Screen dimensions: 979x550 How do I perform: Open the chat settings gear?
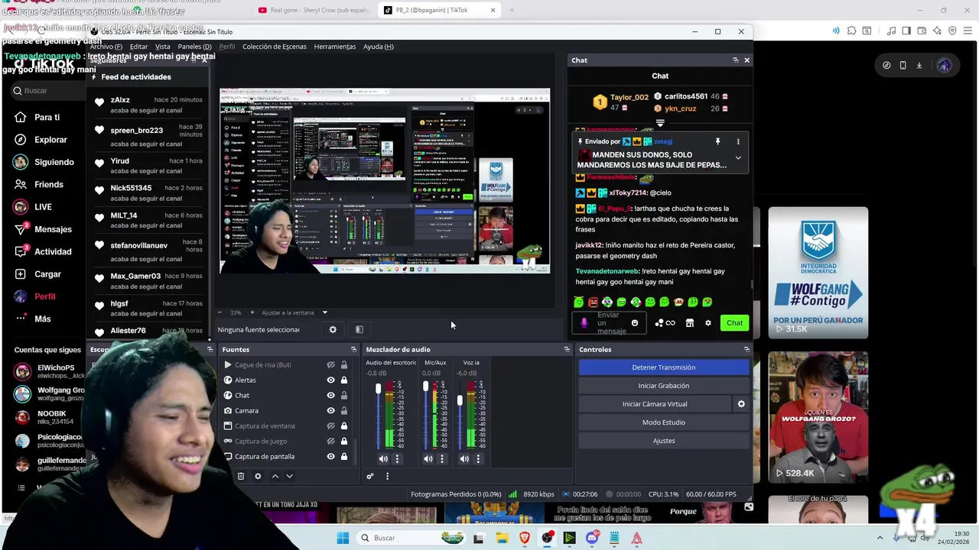(708, 323)
